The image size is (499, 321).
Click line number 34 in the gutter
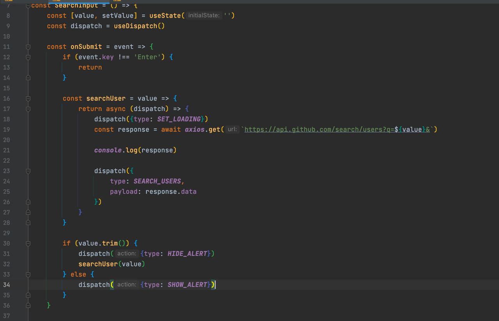6,285
